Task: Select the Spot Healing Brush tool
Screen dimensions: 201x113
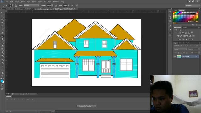Action: [x=2, y=33]
